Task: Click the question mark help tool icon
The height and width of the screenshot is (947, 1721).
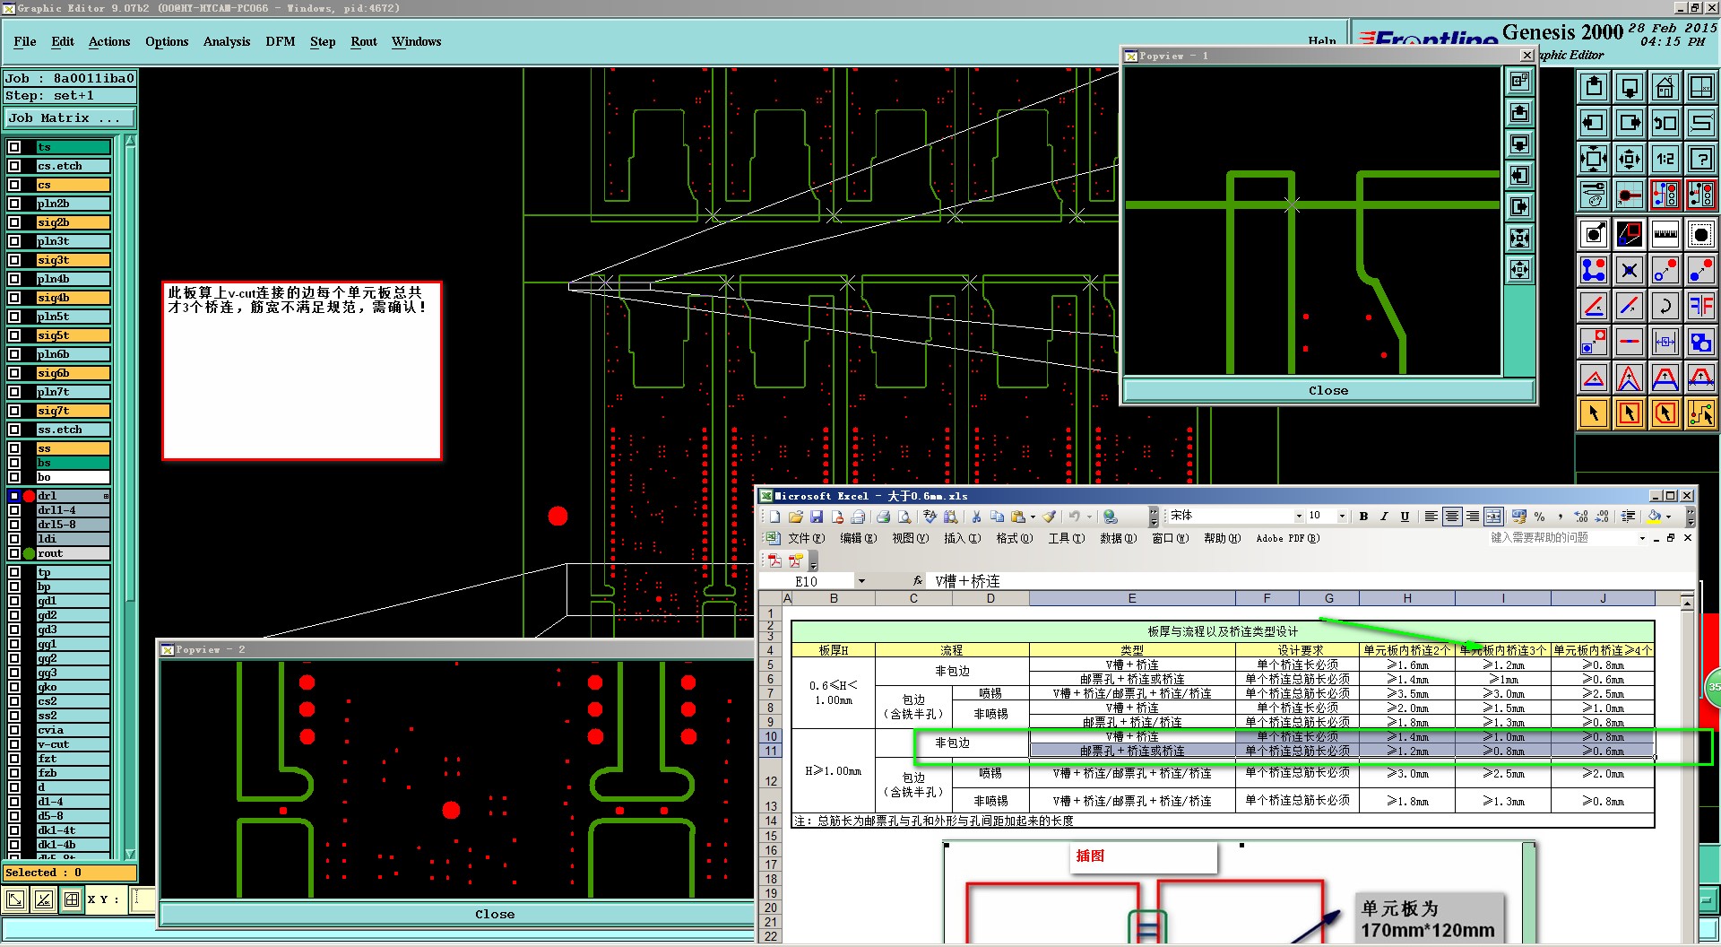Action: click(x=1700, y=160)
